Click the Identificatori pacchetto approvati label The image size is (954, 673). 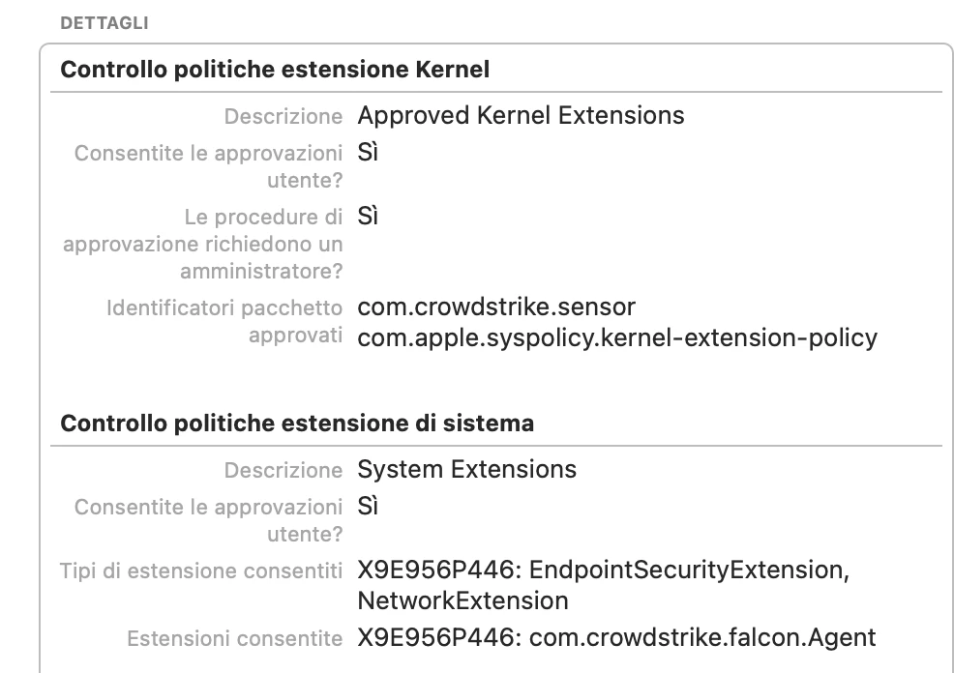point(224,323)
